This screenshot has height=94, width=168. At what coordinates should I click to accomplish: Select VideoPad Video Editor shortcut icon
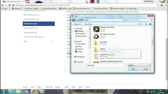click(96, 29)
